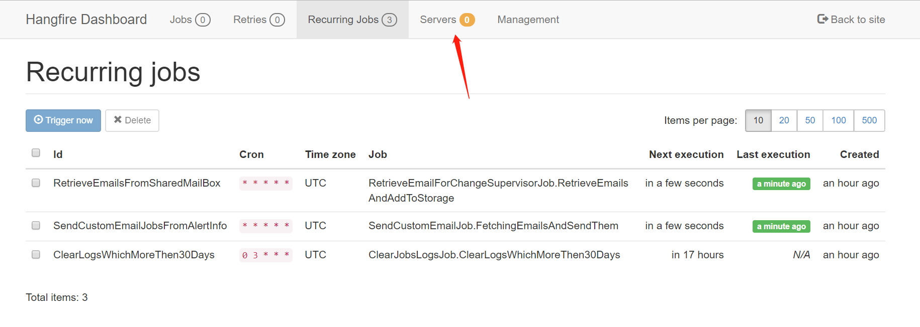Click the Trigger now play icon
Image resolution: width=920 pixels, height=327 pixels.
[x=39, y=120]
